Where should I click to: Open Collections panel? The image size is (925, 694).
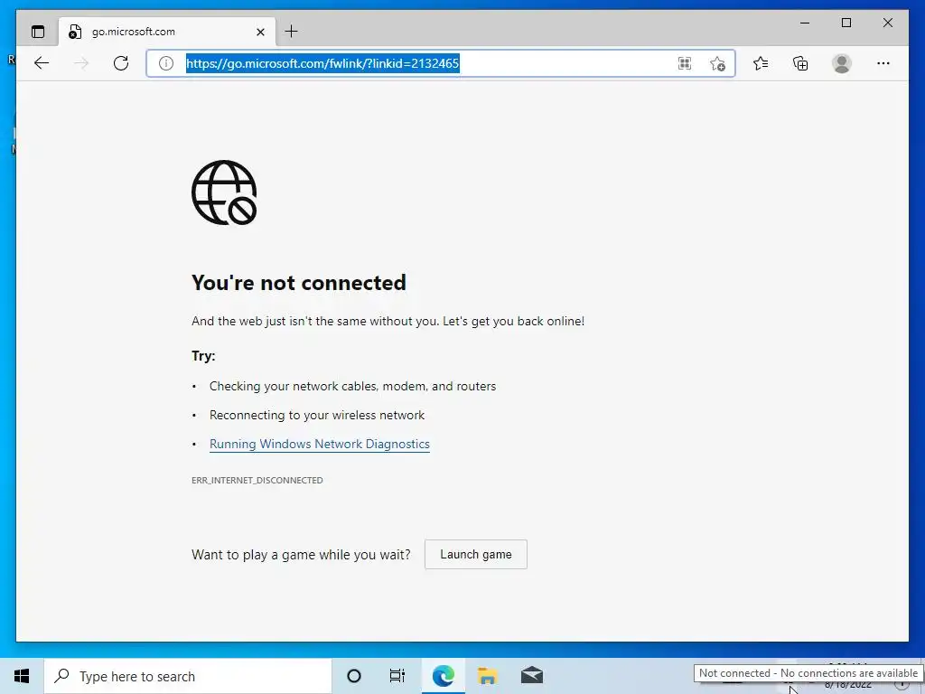pyautogui.click(x=800, y=63)
